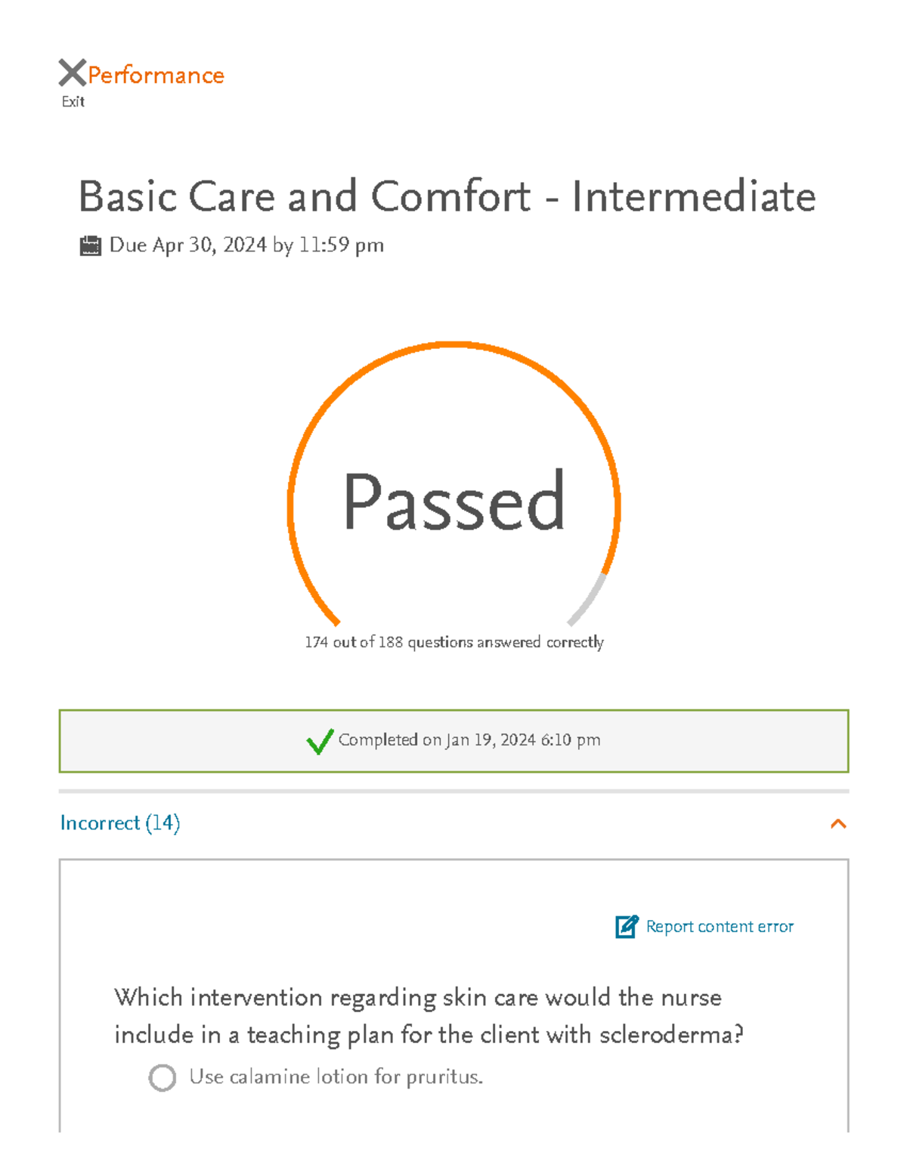Mark the radio option in the incorrect question
The height and width of the screenshot is (1173, 907).
[x=163, y=1076]
